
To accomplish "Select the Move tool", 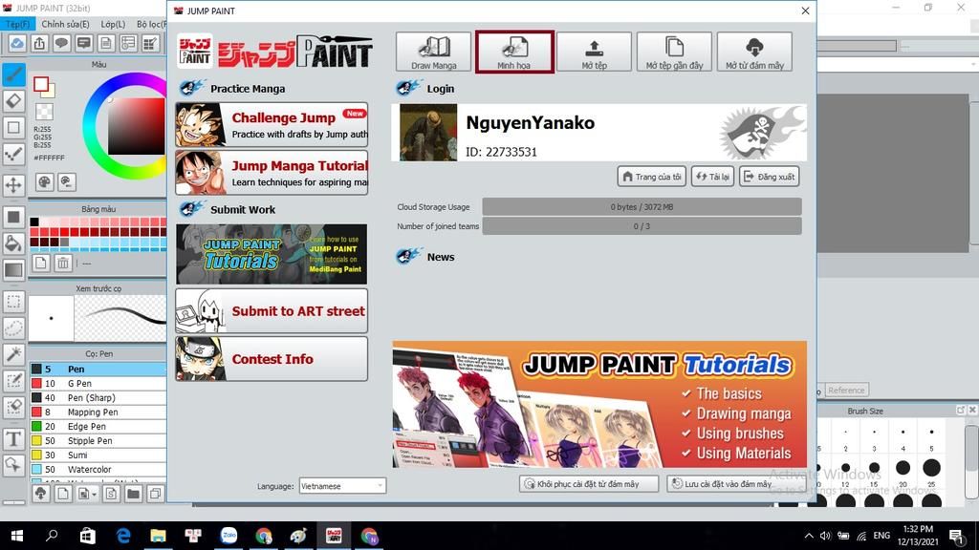I will pyautogui.click(x=13, y=184).
